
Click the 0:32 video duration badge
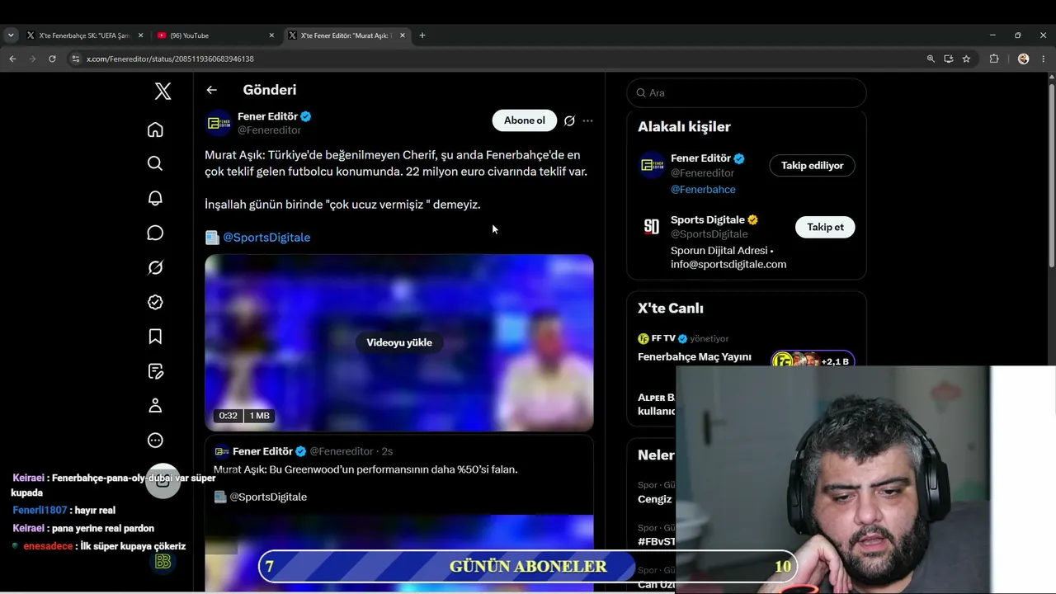pyautogui.click(x=229, y=416)
